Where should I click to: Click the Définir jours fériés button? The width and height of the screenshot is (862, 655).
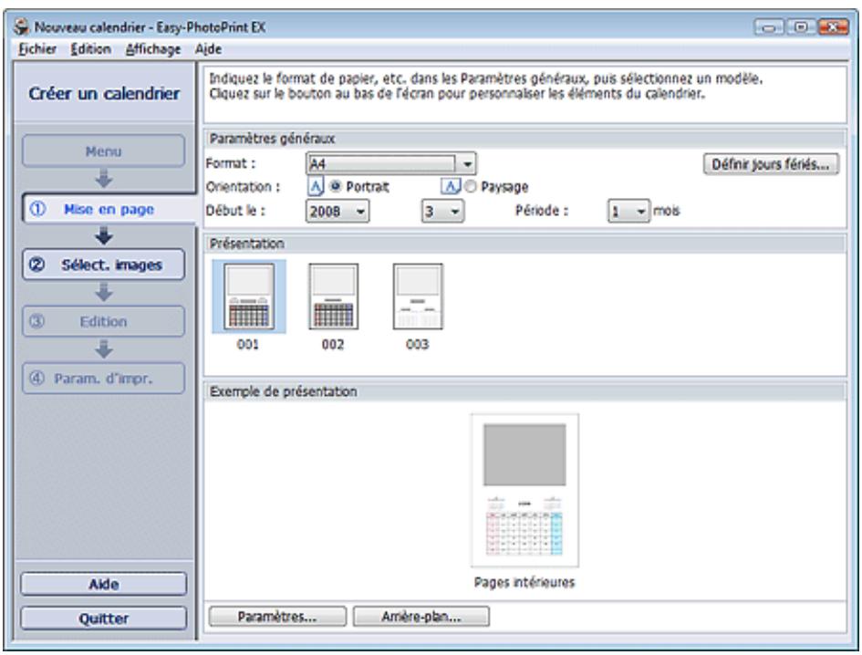tap(771, 164)
